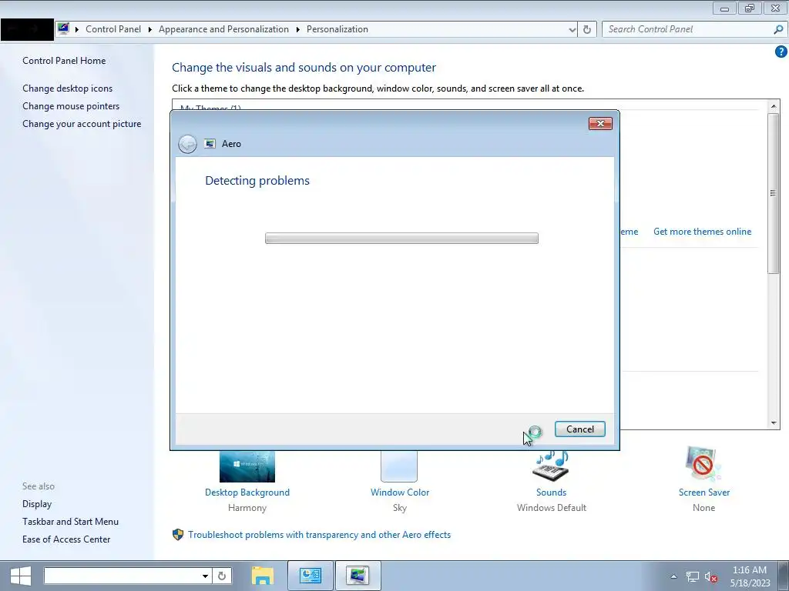The height and width of the screenshot is (591, 789).
Task: Click the Detecting problems progress bar
Action: pyautogui.click(x=401, y=239)
